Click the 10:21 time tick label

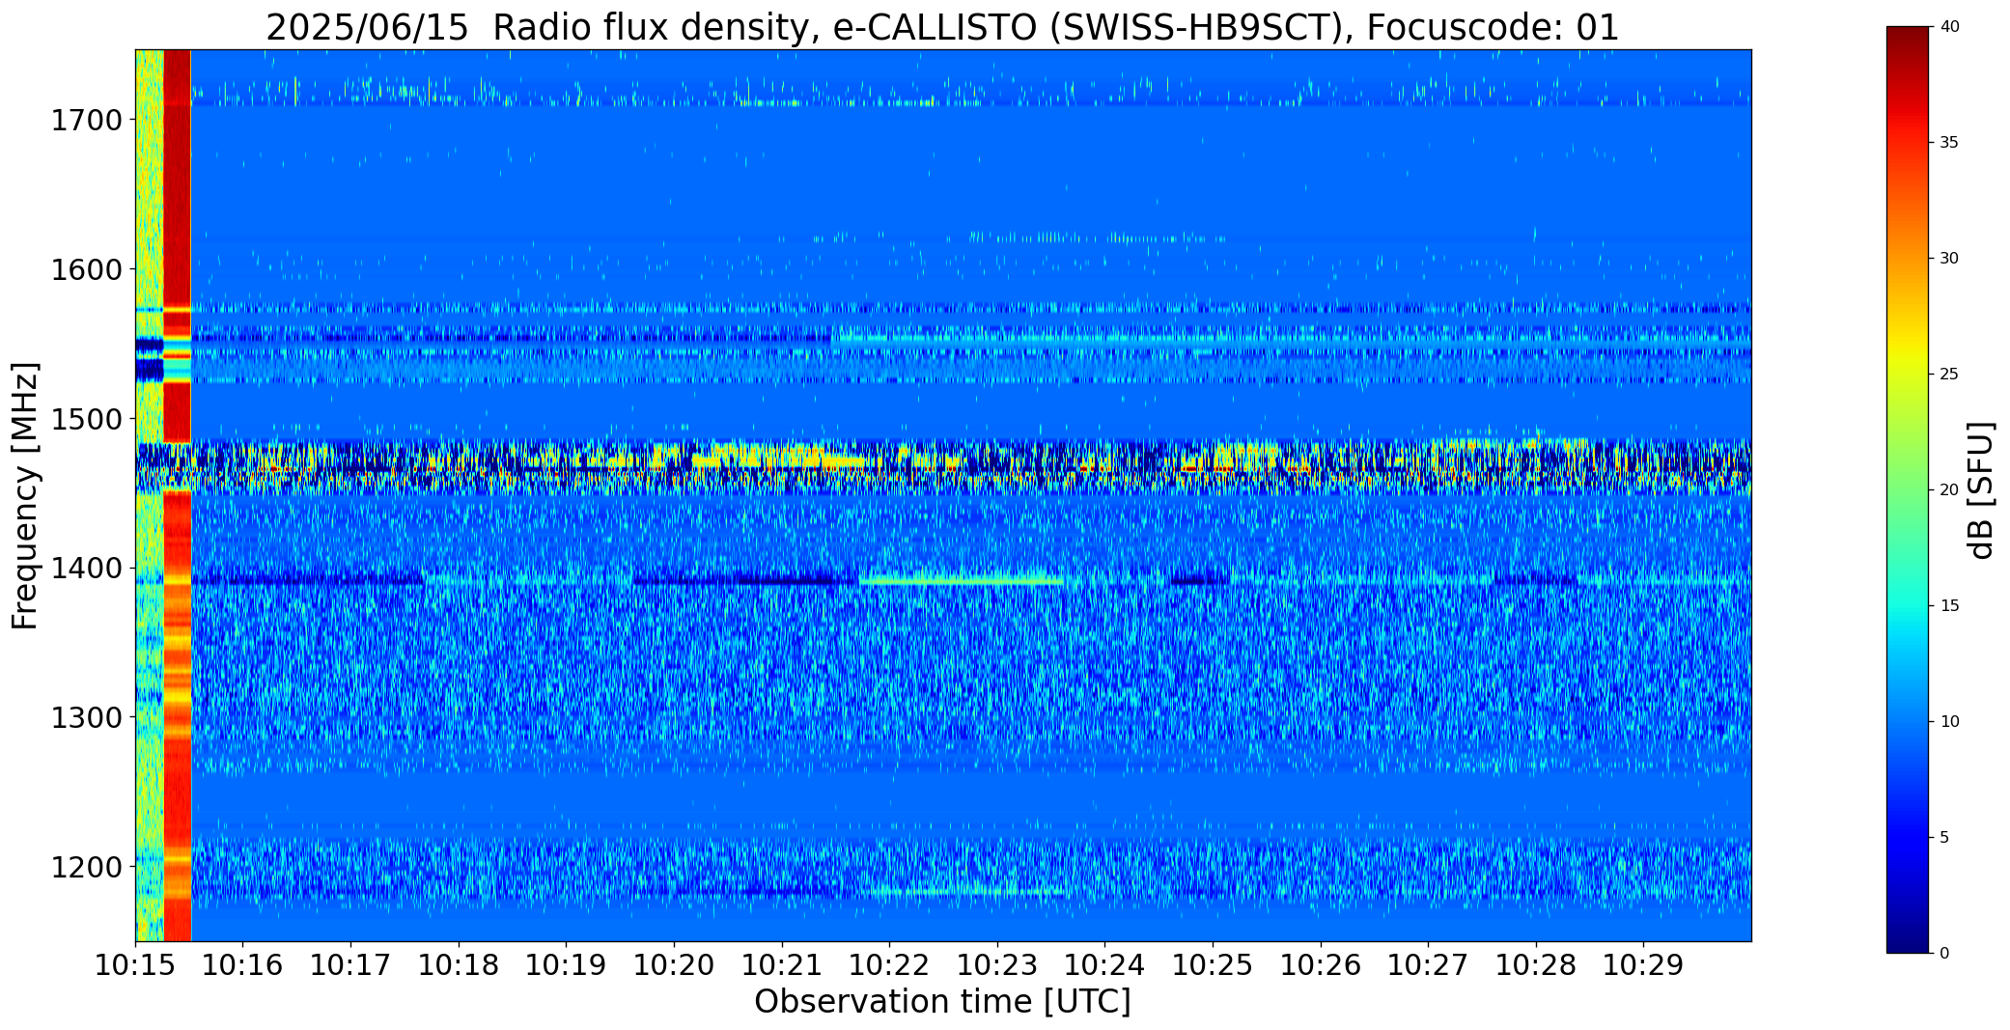tap(782, 965)
